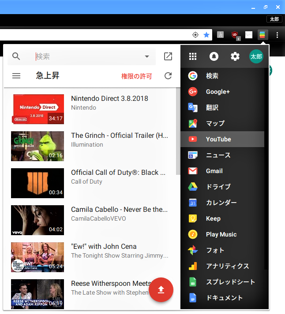Screen dimensions: 285x314
Task: Click the John Cena Ew! thumbnail
Action: 37,257
